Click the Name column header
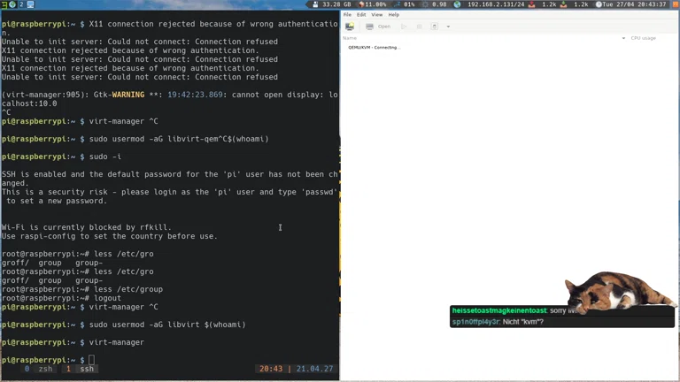Image resolution: width=680 pixels, height=382 pixels. (350, 38)
